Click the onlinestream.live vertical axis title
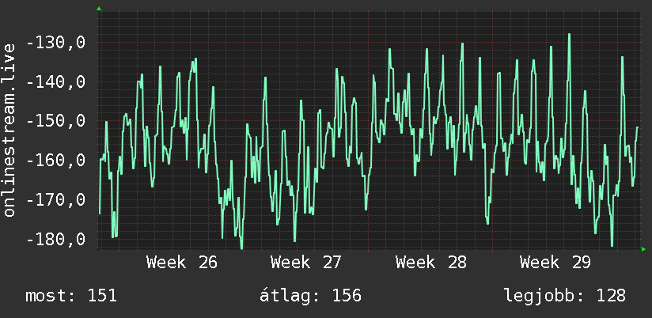This screenshot has height=318, width=652. point(9,130)
